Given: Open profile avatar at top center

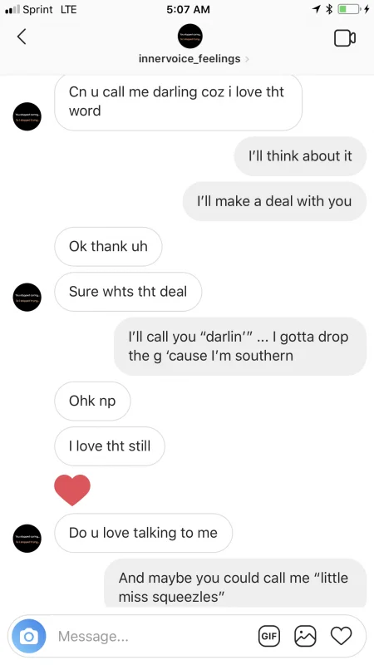Looking at the screenshot, I should point(190,36).
